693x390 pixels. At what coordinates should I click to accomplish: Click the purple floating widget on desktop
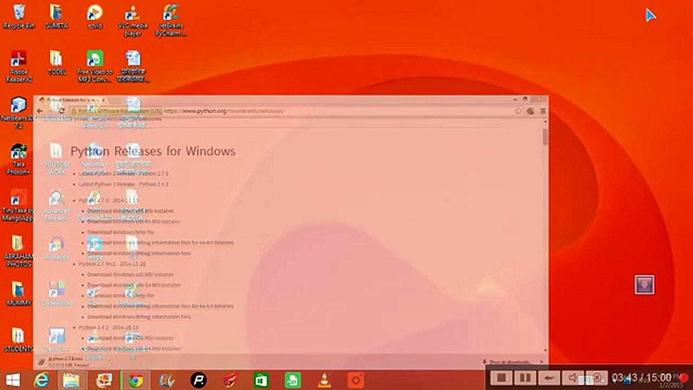click(x=644, y=285)
